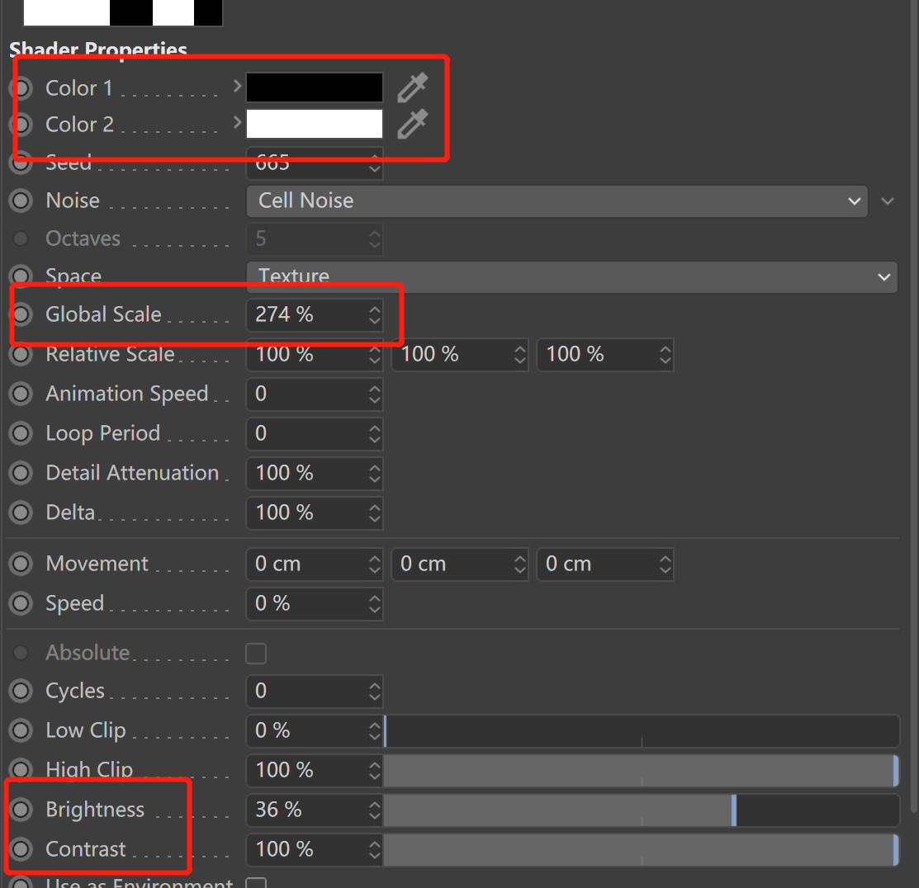Pick Color 2 with eyedropper icon

[413, 124]
